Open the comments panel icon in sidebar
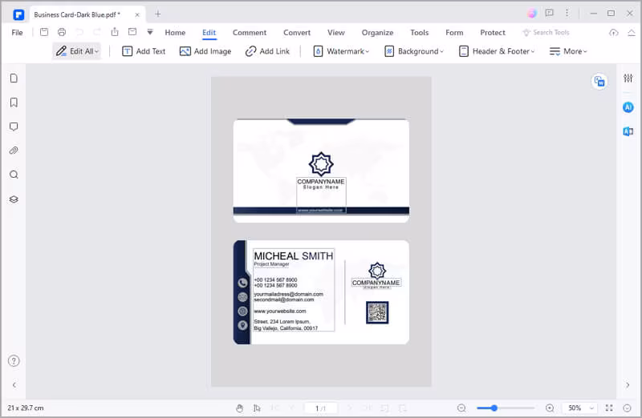Image resolution: width=642 pixels, height=418 pixels. pyautogui.click(x=14, y=127)
